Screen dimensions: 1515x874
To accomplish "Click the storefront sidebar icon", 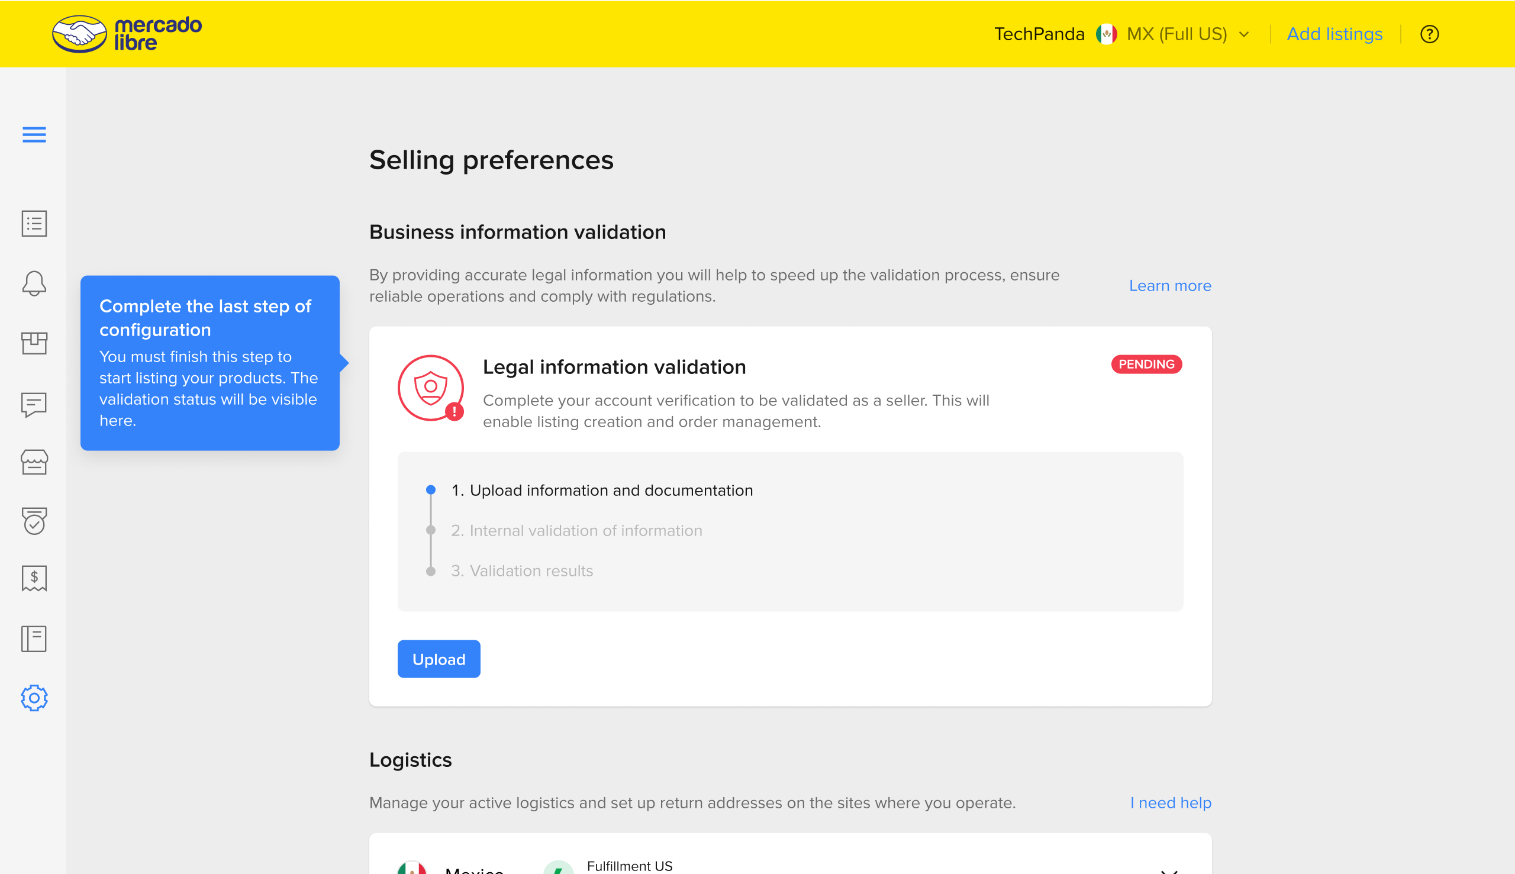I will [x=34, y=462].
